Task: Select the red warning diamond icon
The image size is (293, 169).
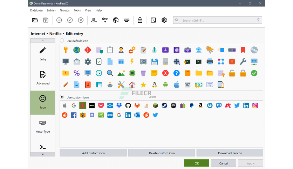Action: point(88,50)
